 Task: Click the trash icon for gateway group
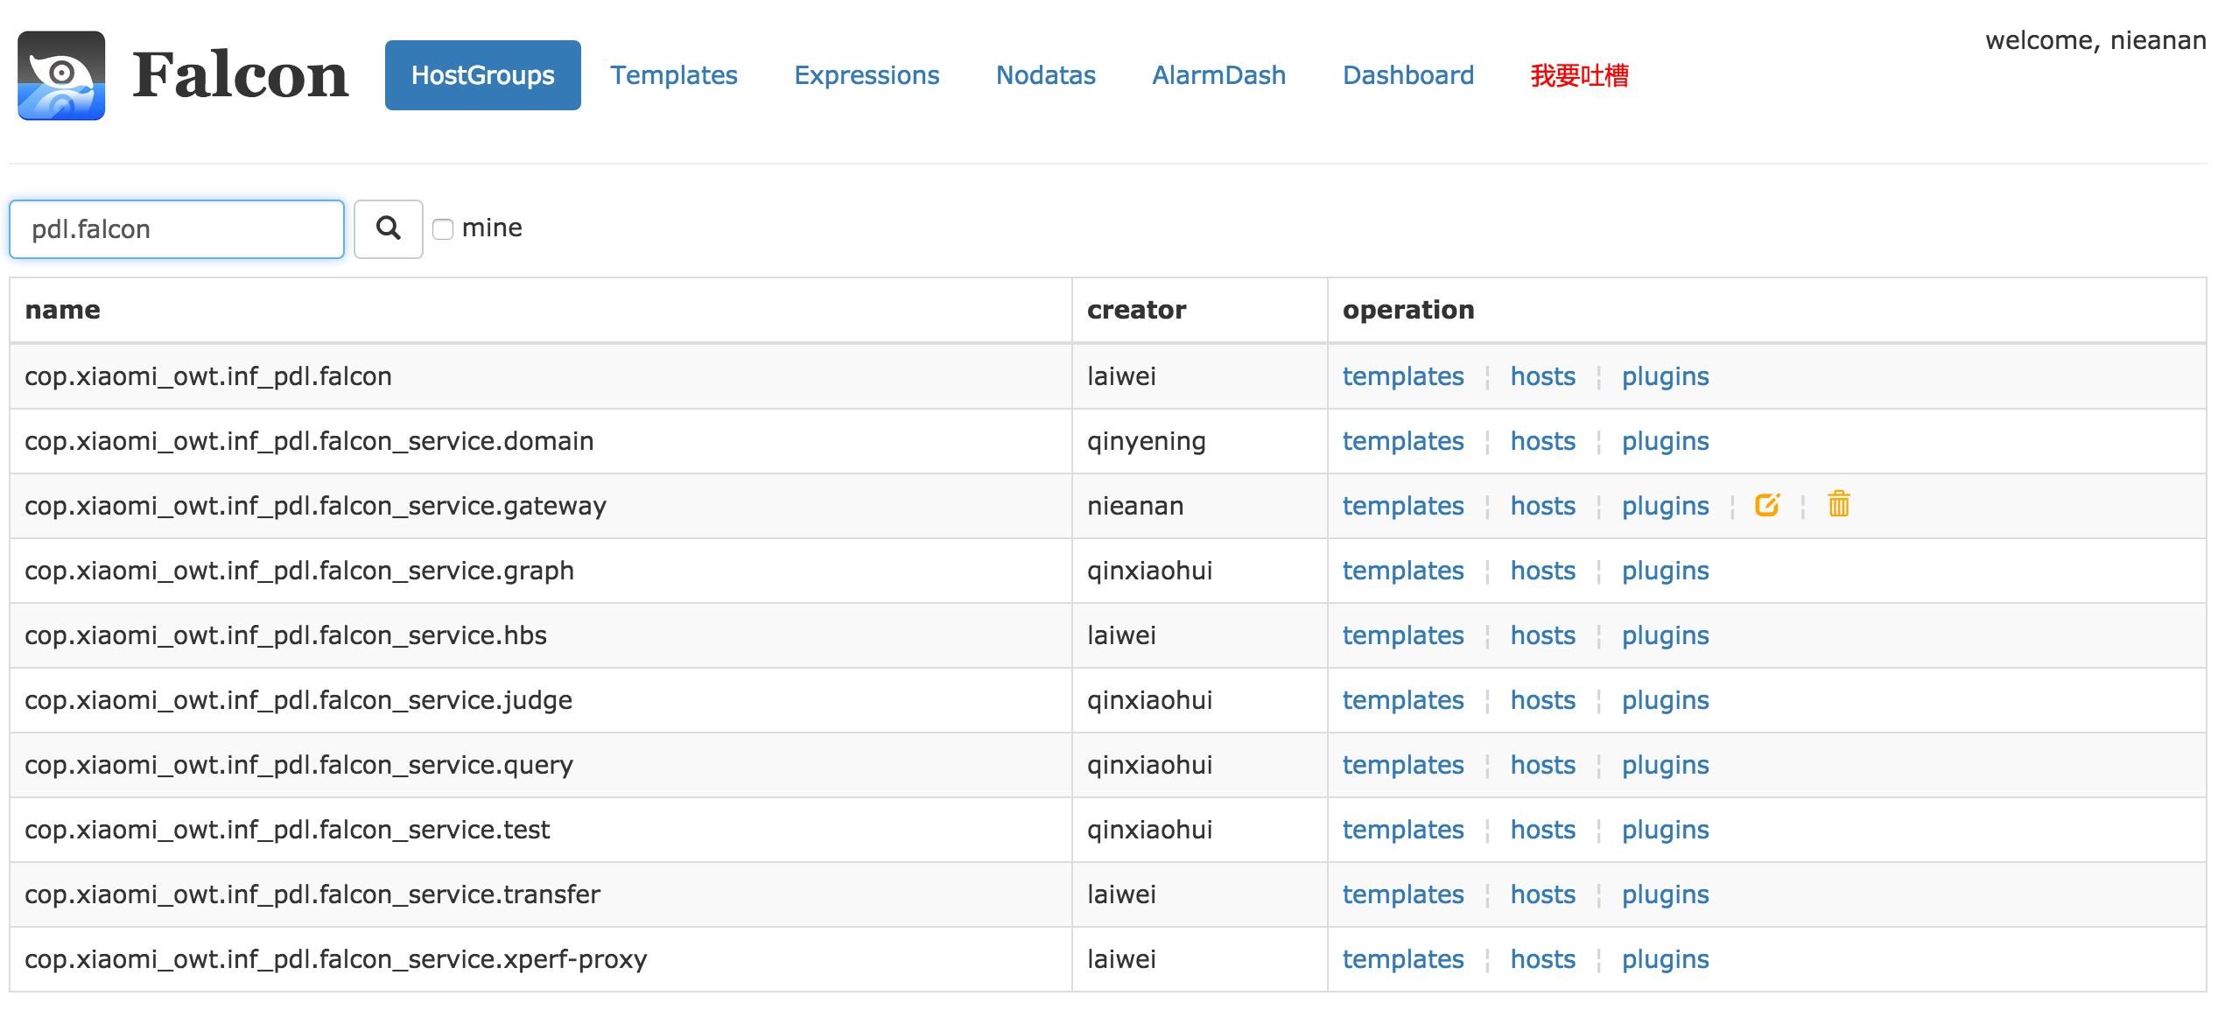[x=1838, y=505]
